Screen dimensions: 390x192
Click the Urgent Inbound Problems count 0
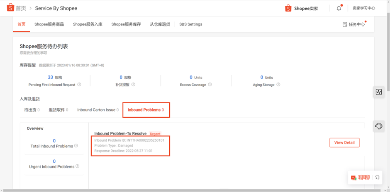coord(54,161)
